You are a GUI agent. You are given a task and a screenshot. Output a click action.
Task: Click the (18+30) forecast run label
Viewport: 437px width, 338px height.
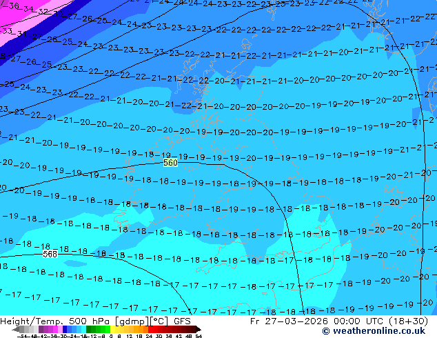click(408, 321)
